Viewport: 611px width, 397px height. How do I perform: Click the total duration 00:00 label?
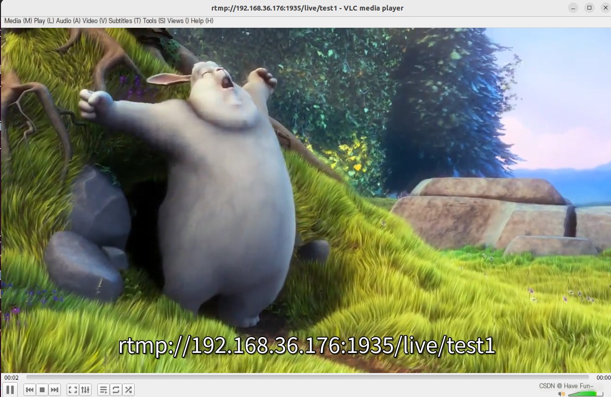pyautogui.click(x=603, y=378)
